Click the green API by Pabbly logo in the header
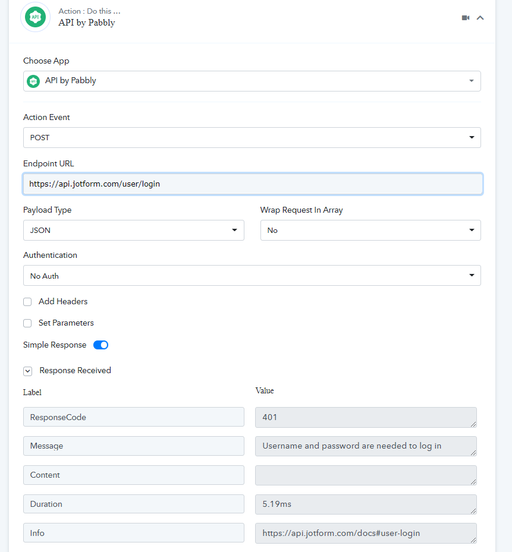 pos(35,17)
